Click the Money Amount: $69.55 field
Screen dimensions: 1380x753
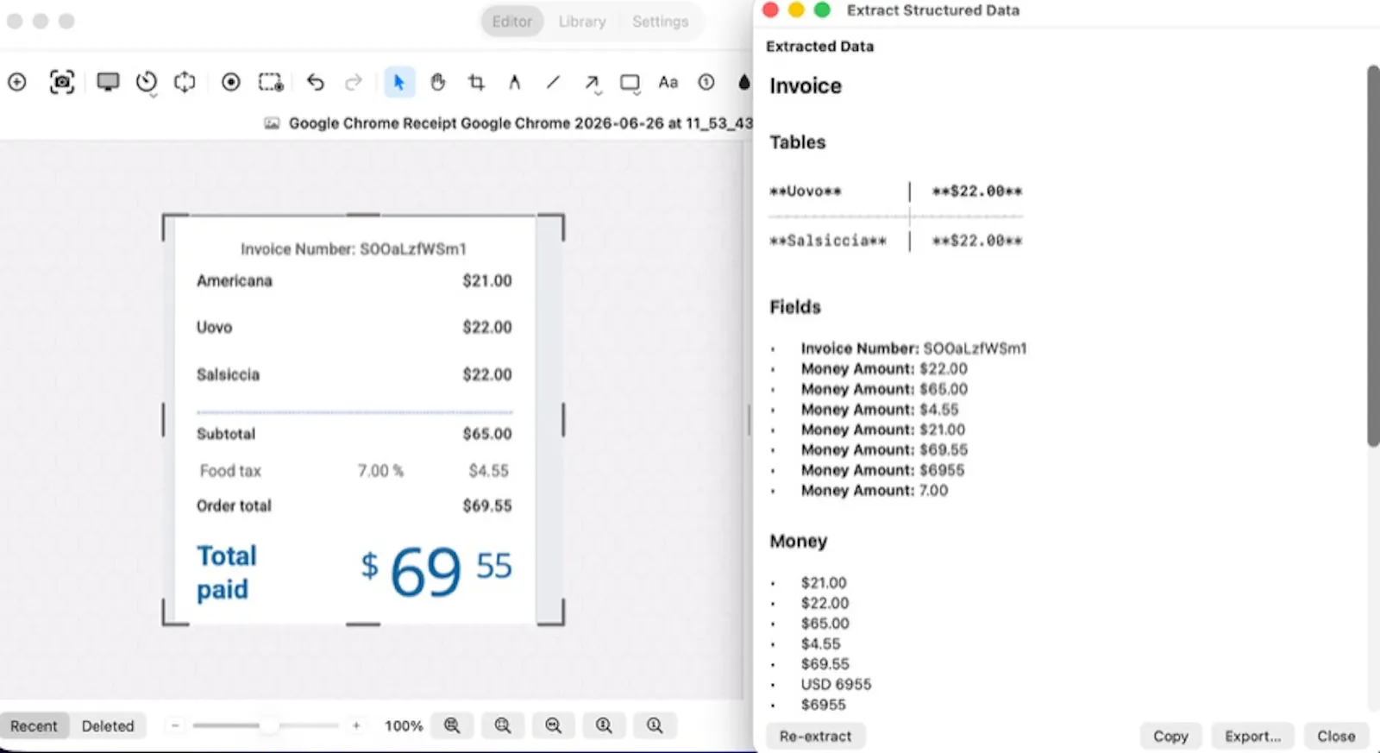884,449
